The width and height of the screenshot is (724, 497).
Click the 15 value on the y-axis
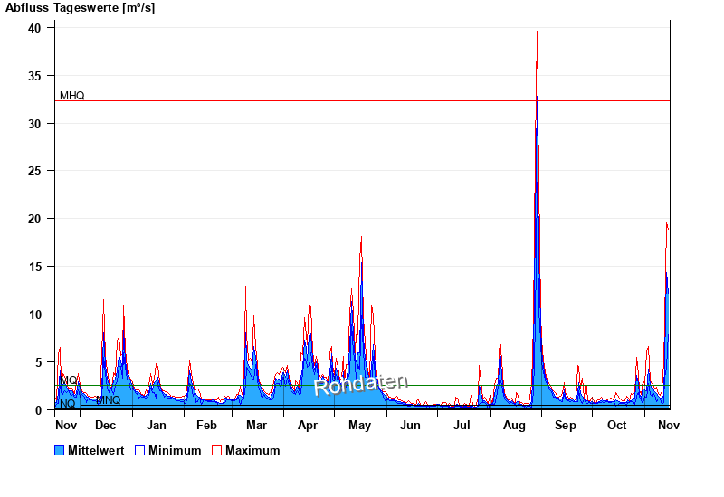[x=34, y=267]
